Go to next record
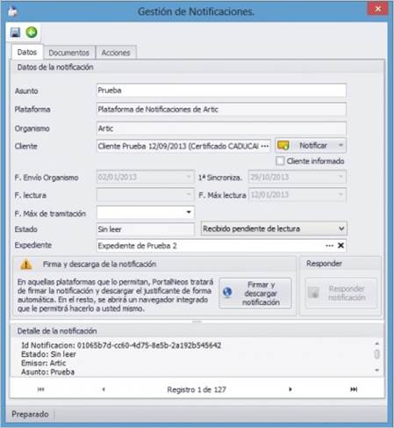Image resolution: width=394 pixels, height=428 pixels. [290, 389]
